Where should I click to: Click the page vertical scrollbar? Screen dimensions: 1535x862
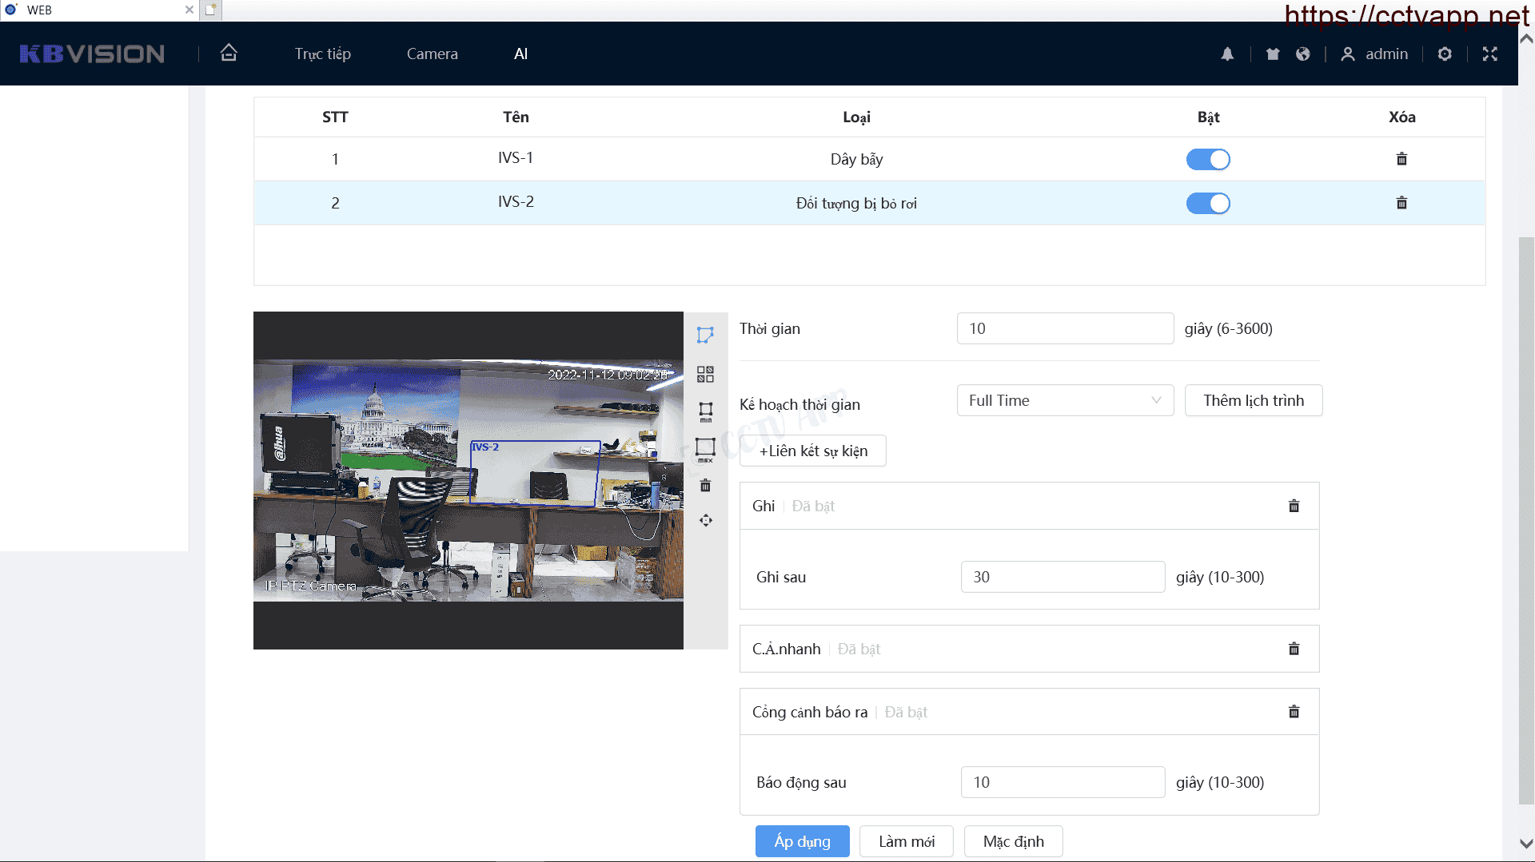coord(1525,519)
